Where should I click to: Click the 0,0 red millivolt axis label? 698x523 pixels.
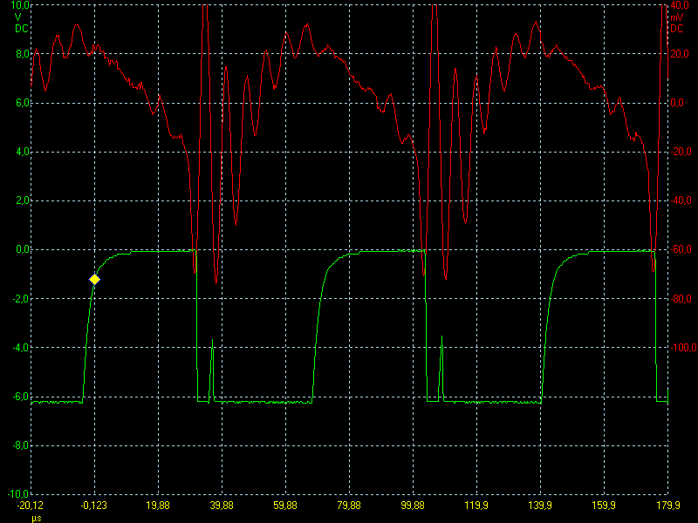click(677, 103)
